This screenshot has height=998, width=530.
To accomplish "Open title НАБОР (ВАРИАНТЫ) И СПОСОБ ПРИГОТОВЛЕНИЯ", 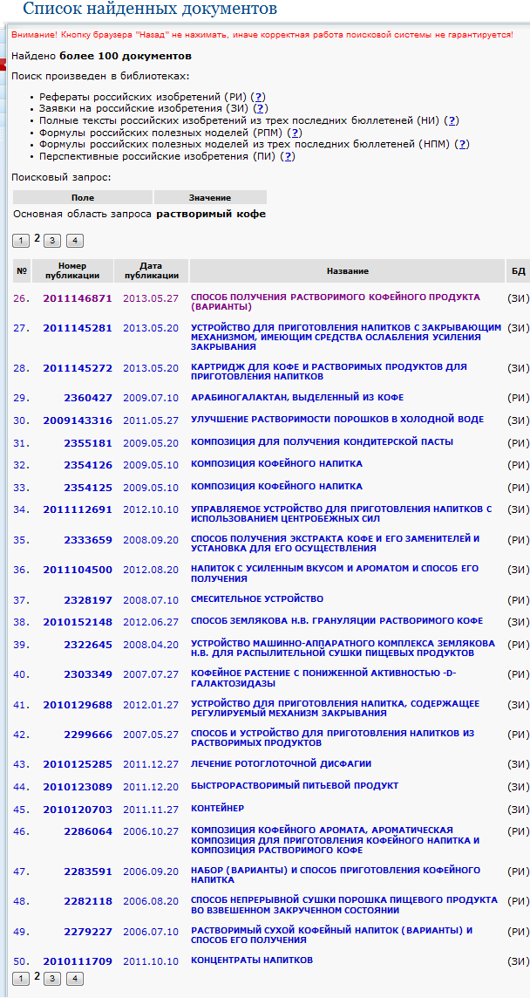I will [336, 875].
